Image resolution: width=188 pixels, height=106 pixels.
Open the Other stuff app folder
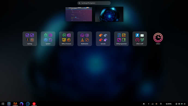tap(140, 39)
